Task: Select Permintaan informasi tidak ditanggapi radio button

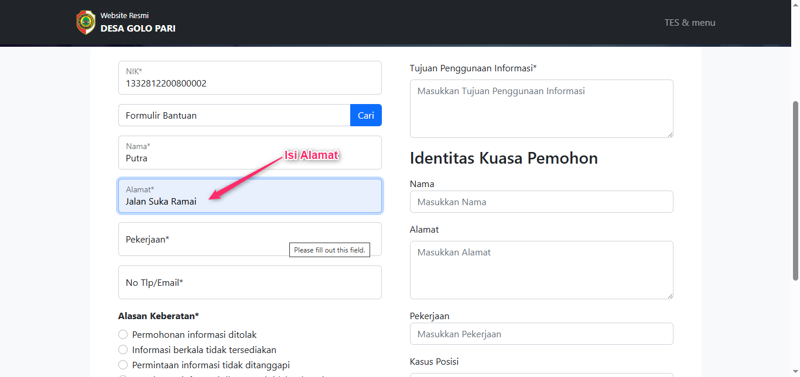Action: coord(123,365)
